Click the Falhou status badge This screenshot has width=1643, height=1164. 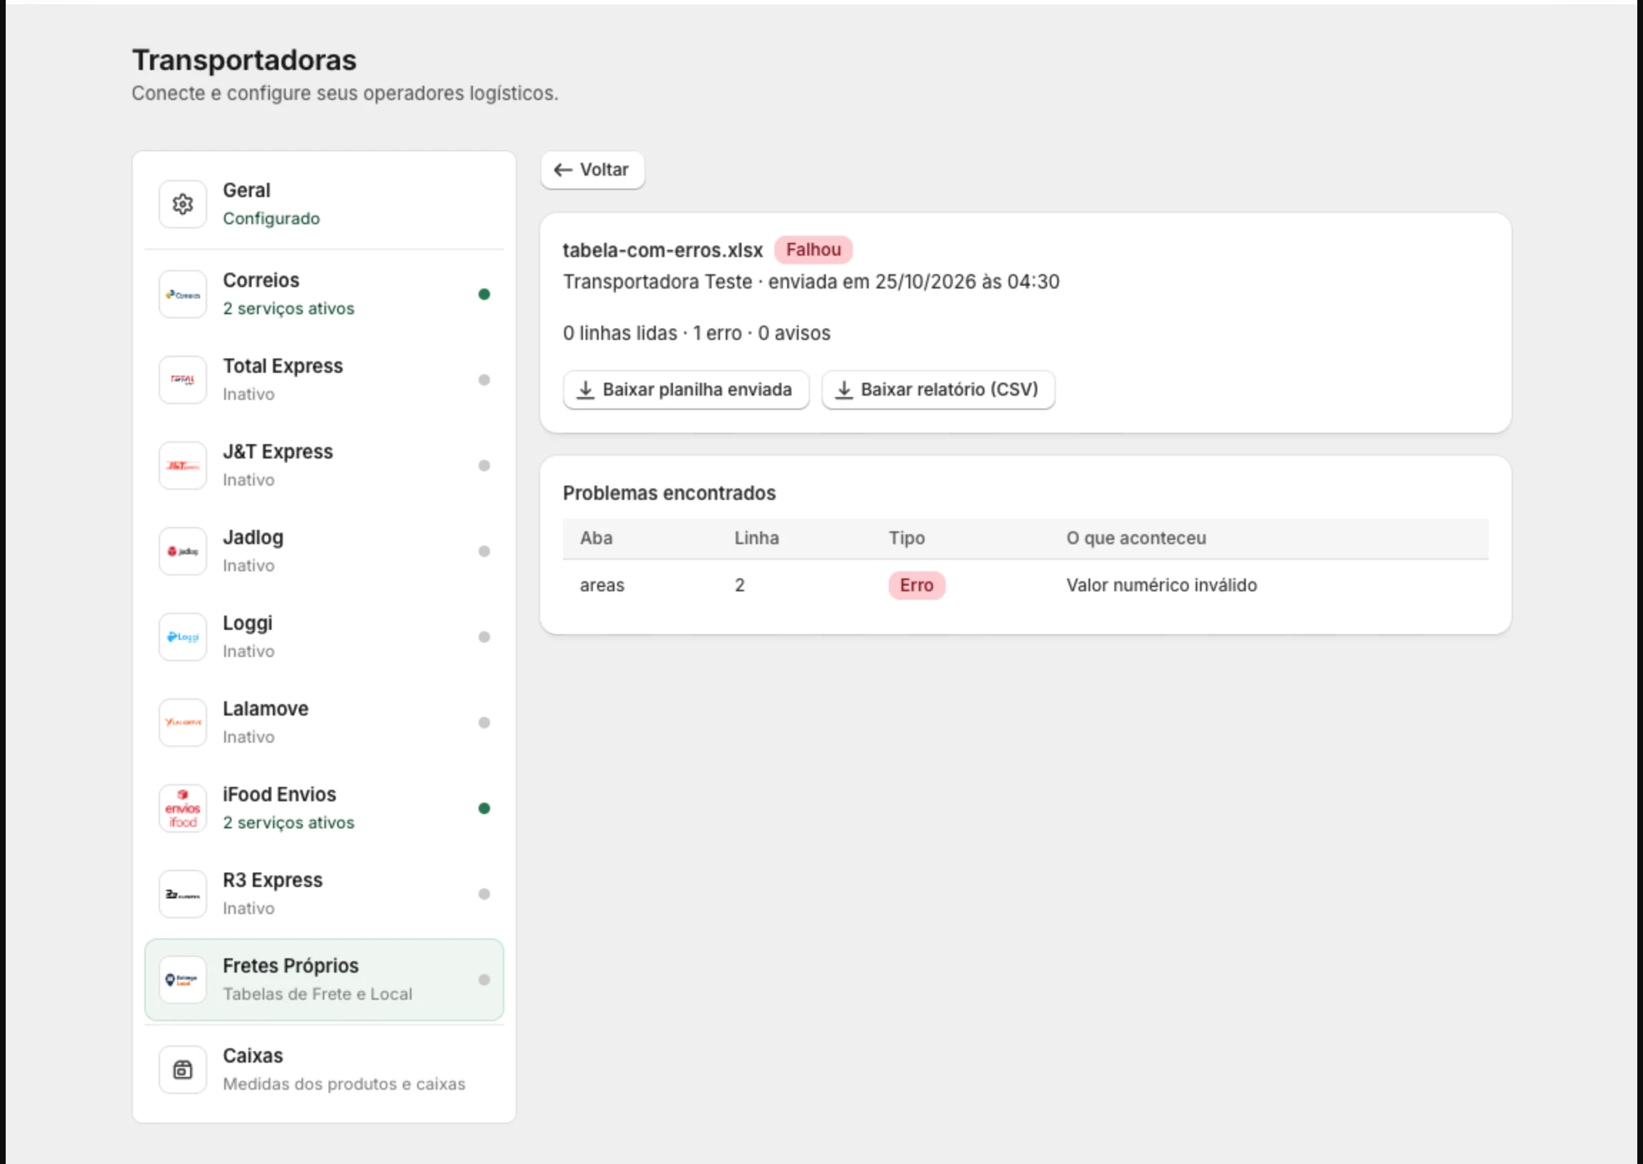tap(814, 250)
